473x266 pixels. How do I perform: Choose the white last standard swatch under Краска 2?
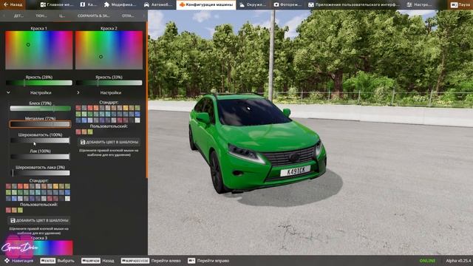pos(137,120)
